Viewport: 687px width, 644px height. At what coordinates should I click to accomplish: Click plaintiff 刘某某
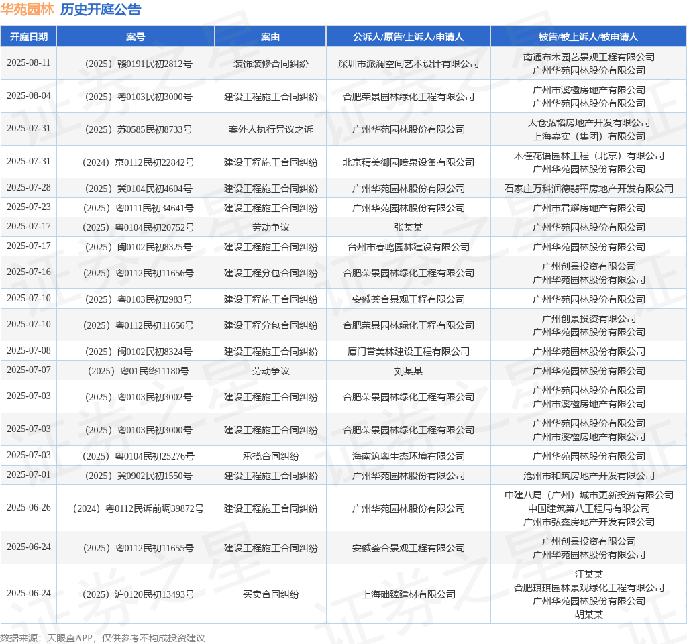click(x=409, y=372)
